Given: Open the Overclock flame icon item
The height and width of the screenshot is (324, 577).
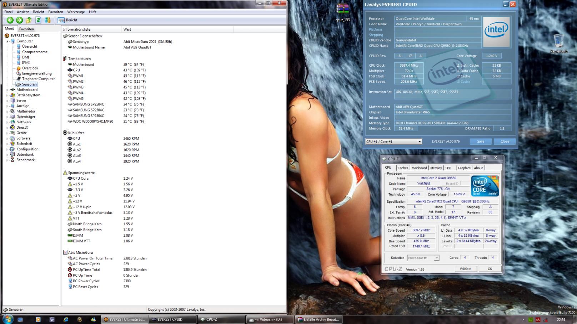Looking at the screenshot, I should click(x=19, y=68).
